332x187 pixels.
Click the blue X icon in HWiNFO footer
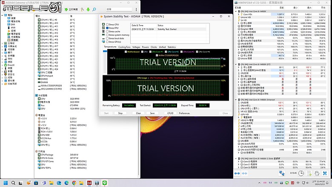click(325, 173)
